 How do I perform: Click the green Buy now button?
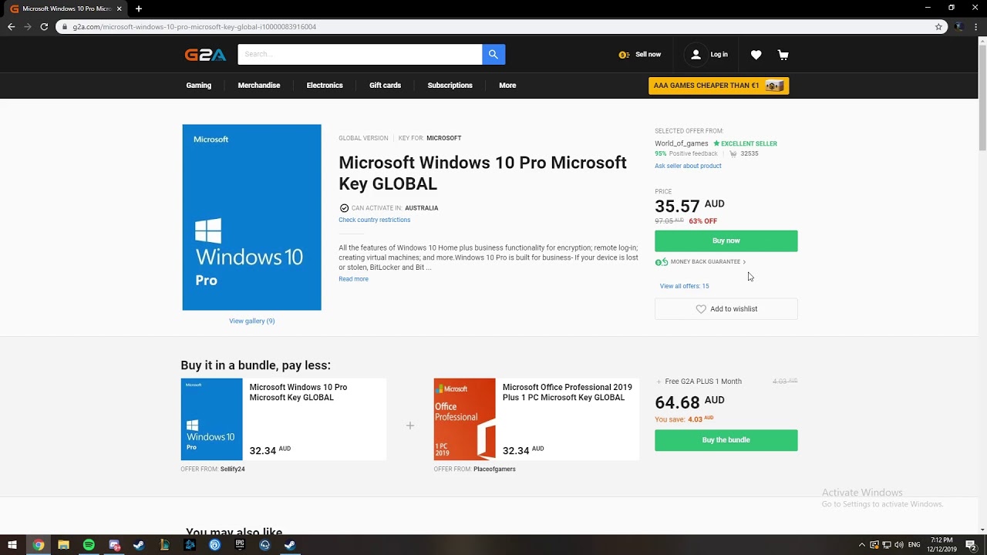(726, 240)
